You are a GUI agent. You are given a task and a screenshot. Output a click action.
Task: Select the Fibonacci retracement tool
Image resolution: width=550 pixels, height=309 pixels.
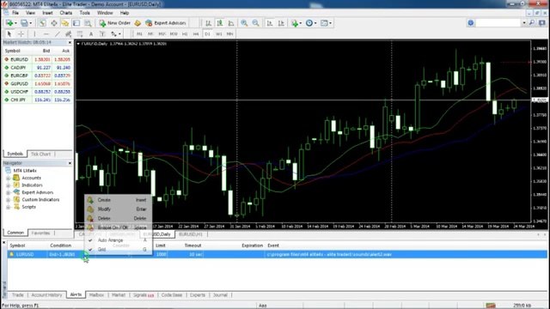(x=80, y=34)
